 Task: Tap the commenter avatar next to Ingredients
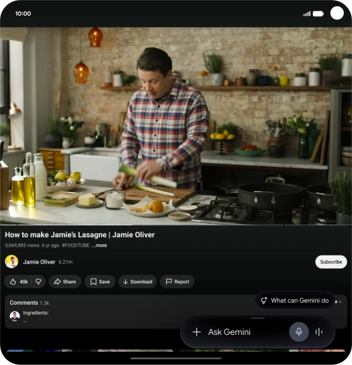(14, 316)
